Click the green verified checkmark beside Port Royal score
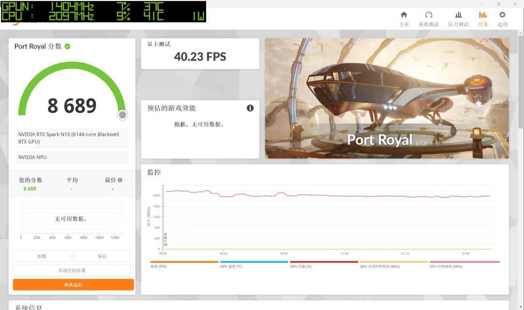 [x=67, y=47]
